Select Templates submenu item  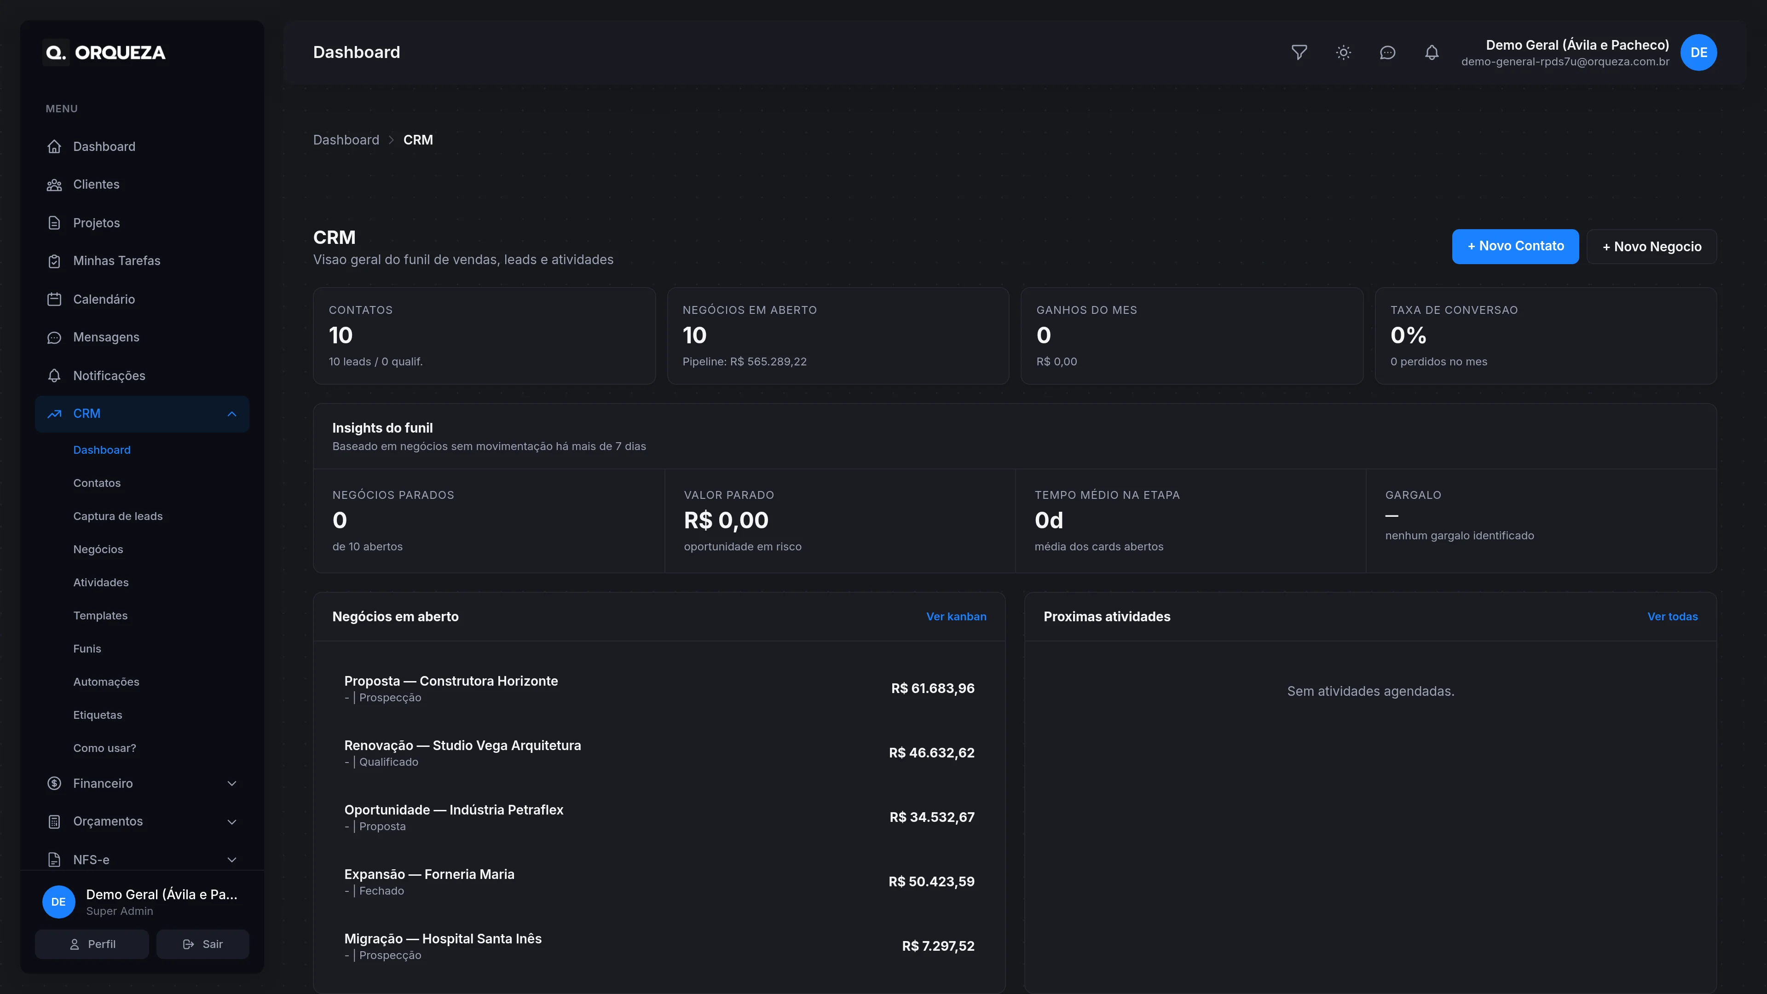[x=100, y=615]
